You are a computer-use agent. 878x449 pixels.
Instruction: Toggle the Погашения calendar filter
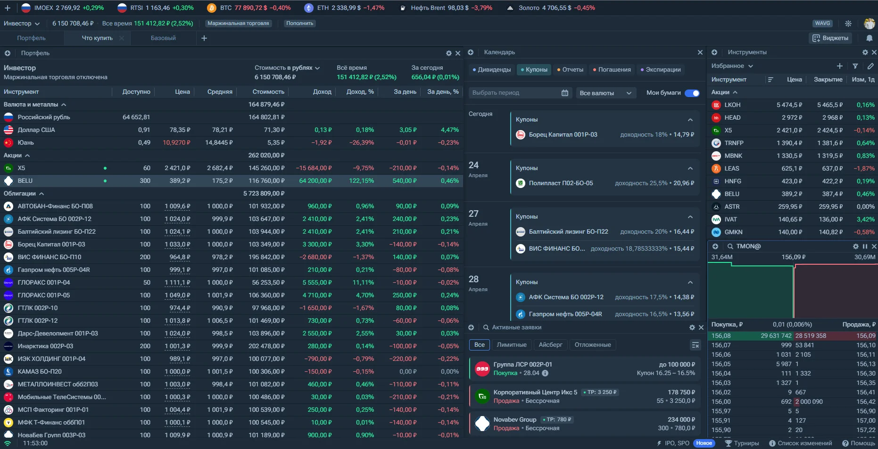(612, 70)
